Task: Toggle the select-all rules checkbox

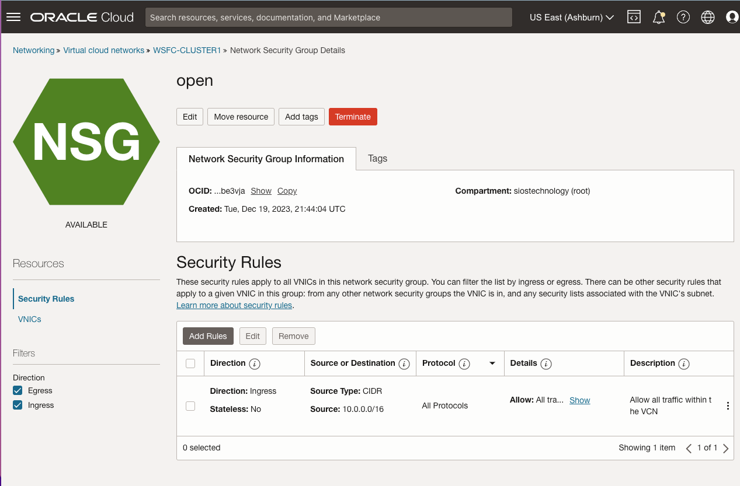Action: [190, 363]
